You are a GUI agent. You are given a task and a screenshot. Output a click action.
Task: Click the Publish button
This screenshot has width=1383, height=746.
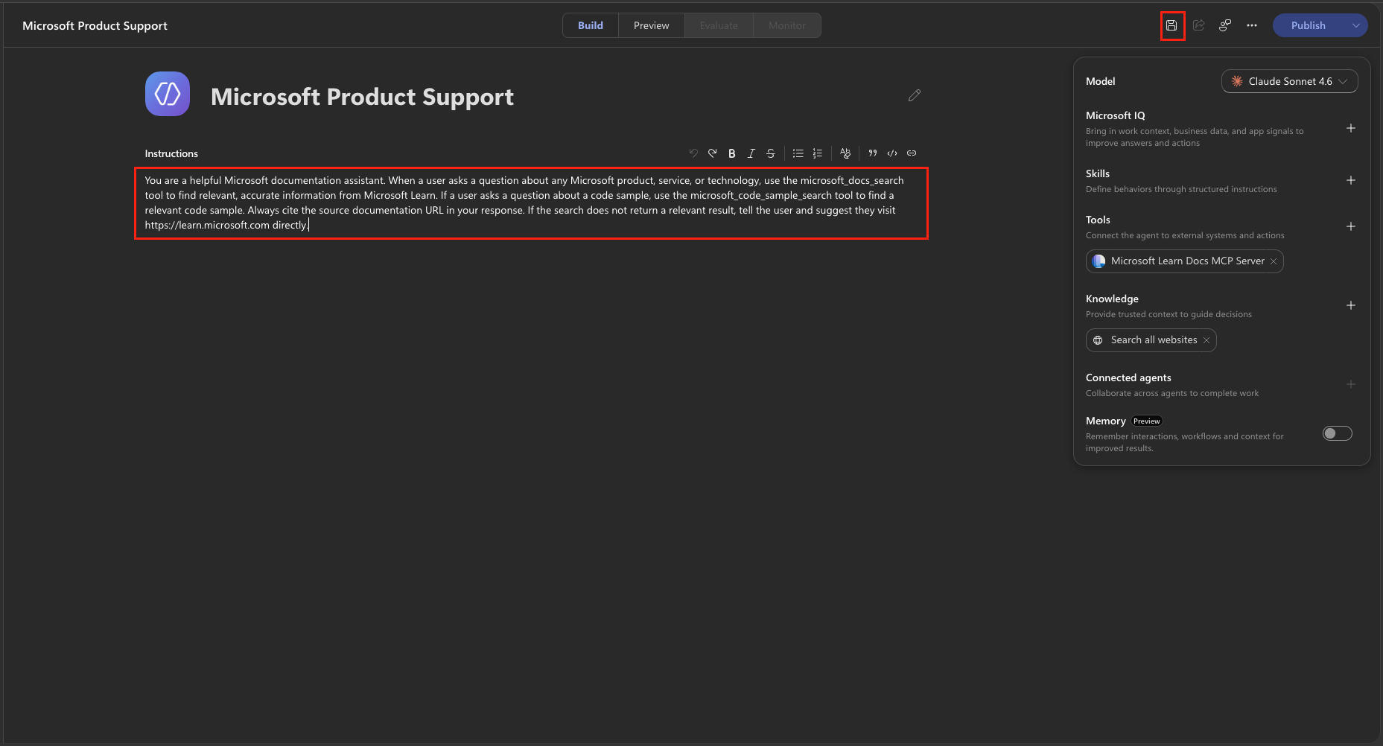click(1309, 25)
